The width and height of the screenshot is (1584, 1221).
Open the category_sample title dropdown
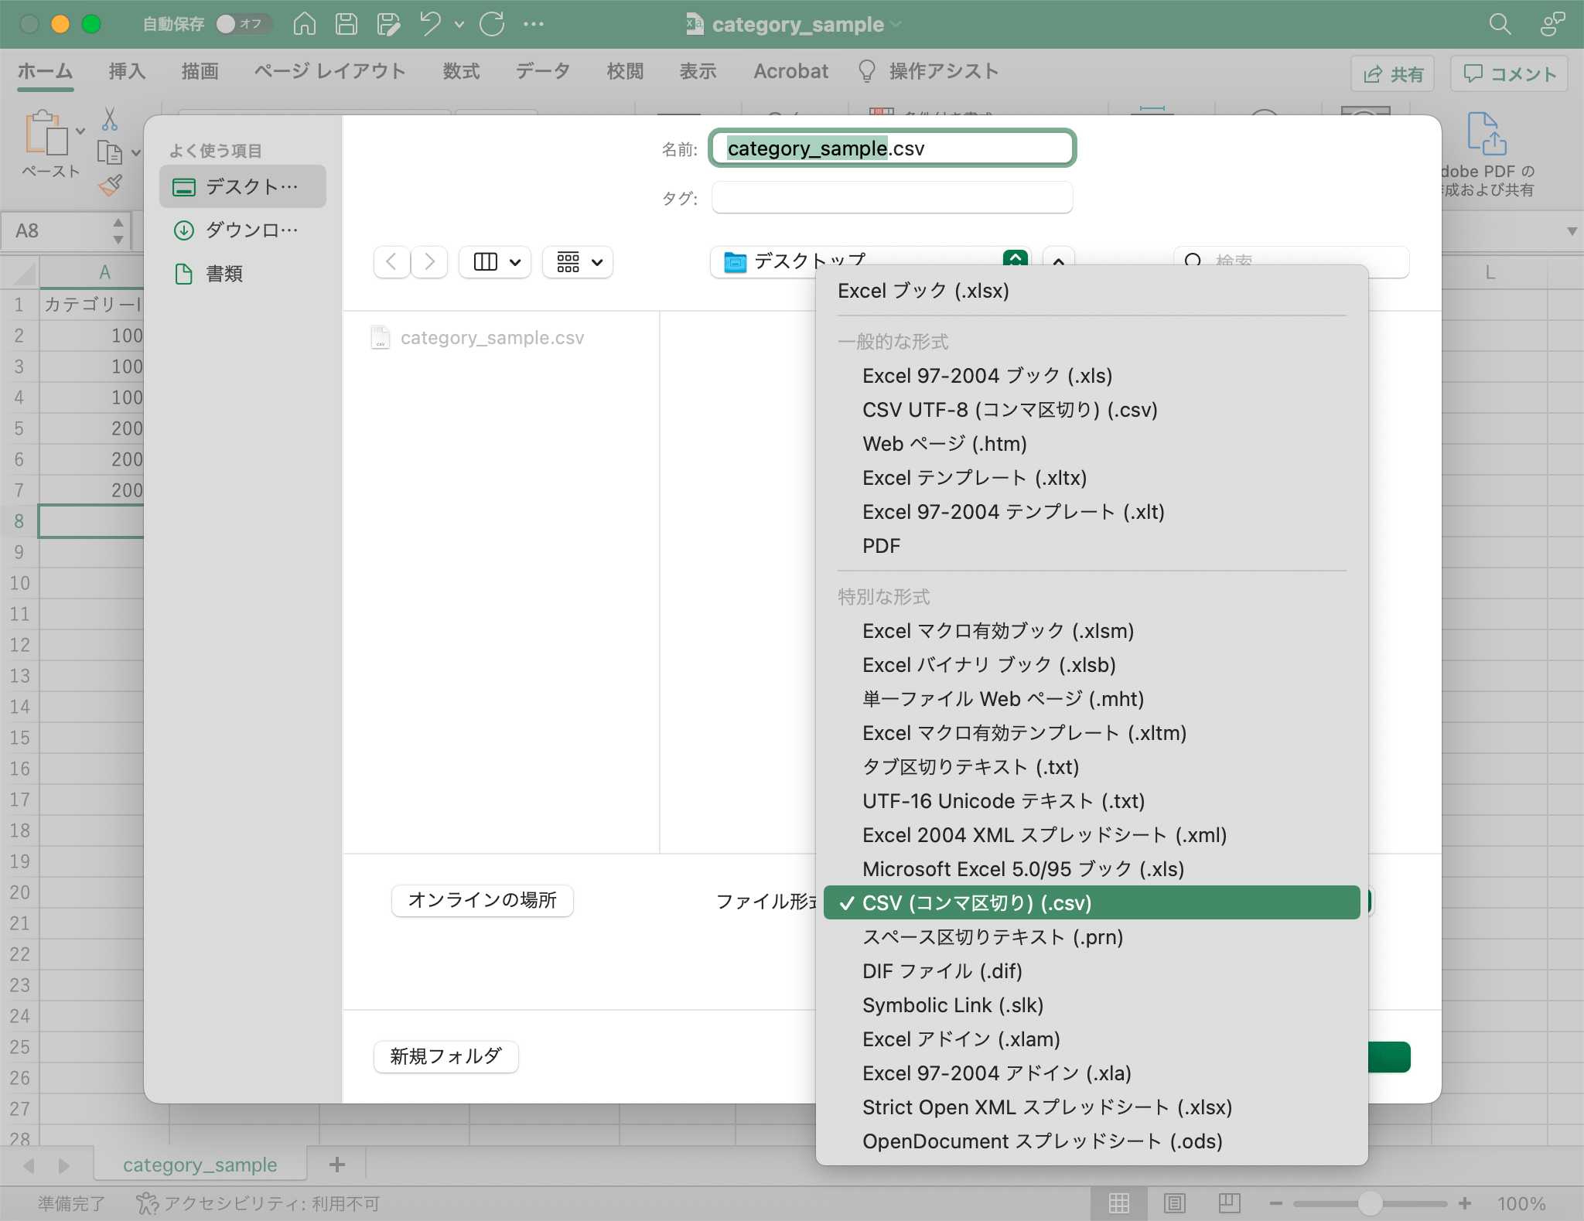(x=896, y=25)
